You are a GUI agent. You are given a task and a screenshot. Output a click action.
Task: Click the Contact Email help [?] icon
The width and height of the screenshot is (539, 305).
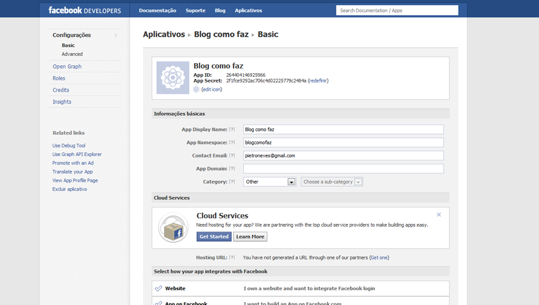pos(232,156)
